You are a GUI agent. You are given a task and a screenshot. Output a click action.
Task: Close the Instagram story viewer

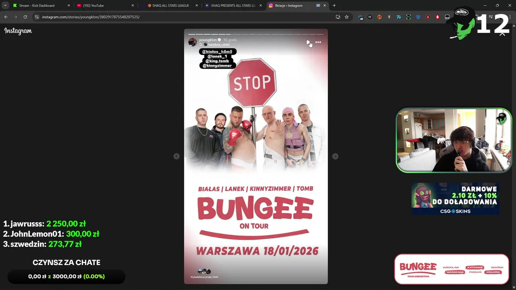[502, 34]
